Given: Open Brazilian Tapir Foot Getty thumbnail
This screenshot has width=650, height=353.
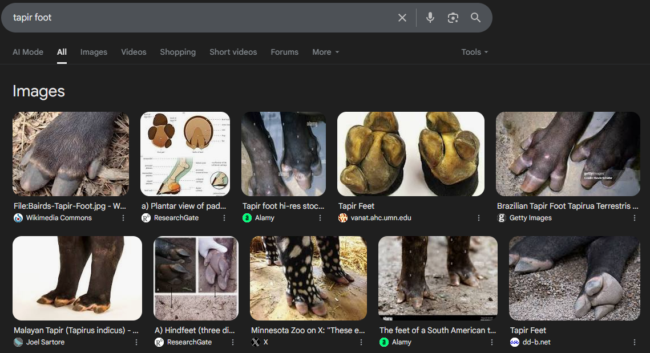Looking at the screenshot, I should (568, 154).
